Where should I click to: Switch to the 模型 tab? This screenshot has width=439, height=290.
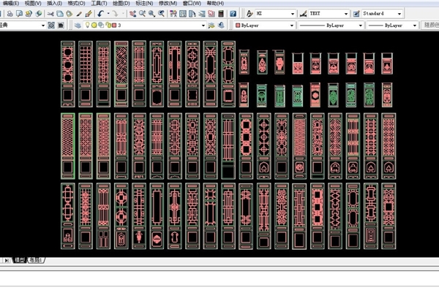pyautogui.click(x=19, y=260)
